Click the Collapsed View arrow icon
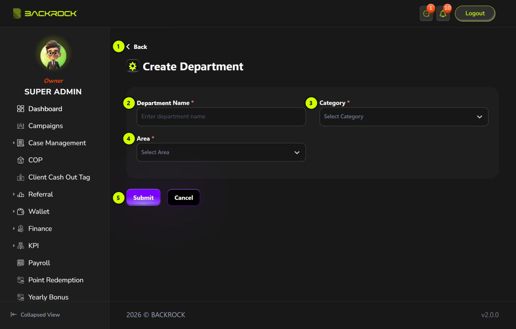Image resolution: width=516 pixels, height=329 pixels. pos(14,314)
